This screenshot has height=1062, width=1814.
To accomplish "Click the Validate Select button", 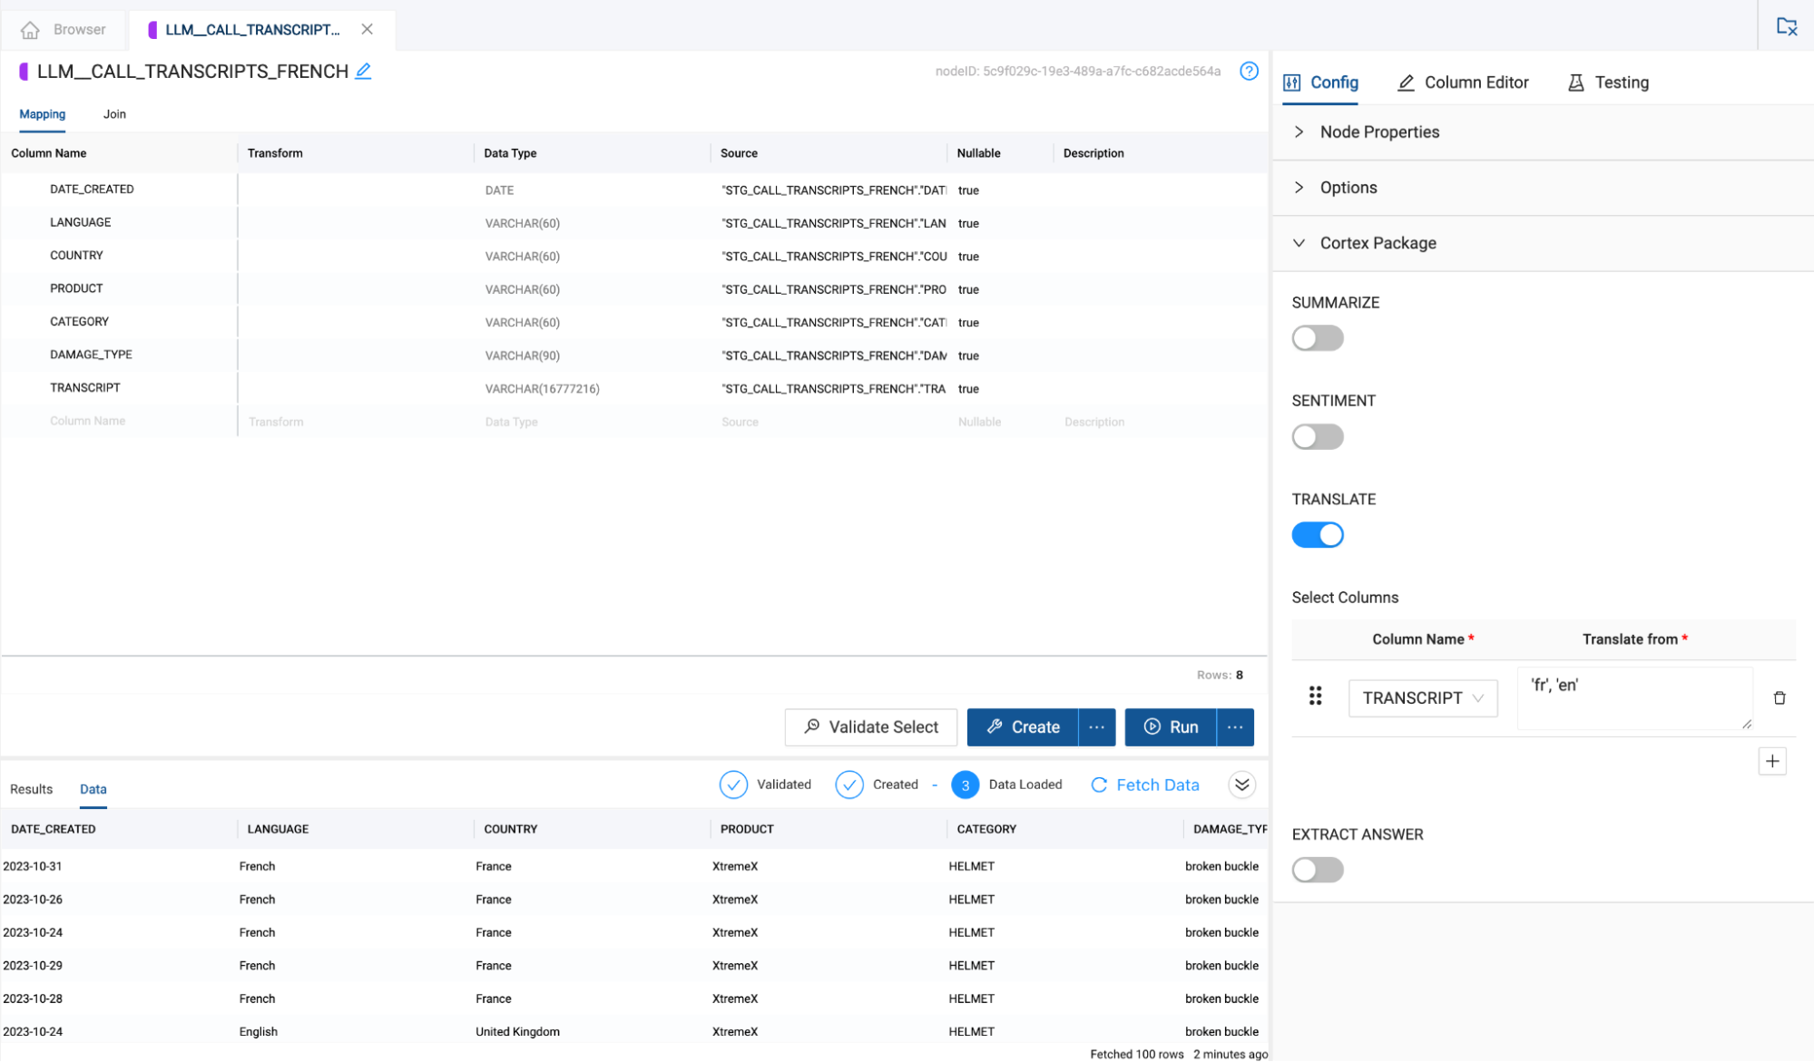I will [x=870, y=727].
